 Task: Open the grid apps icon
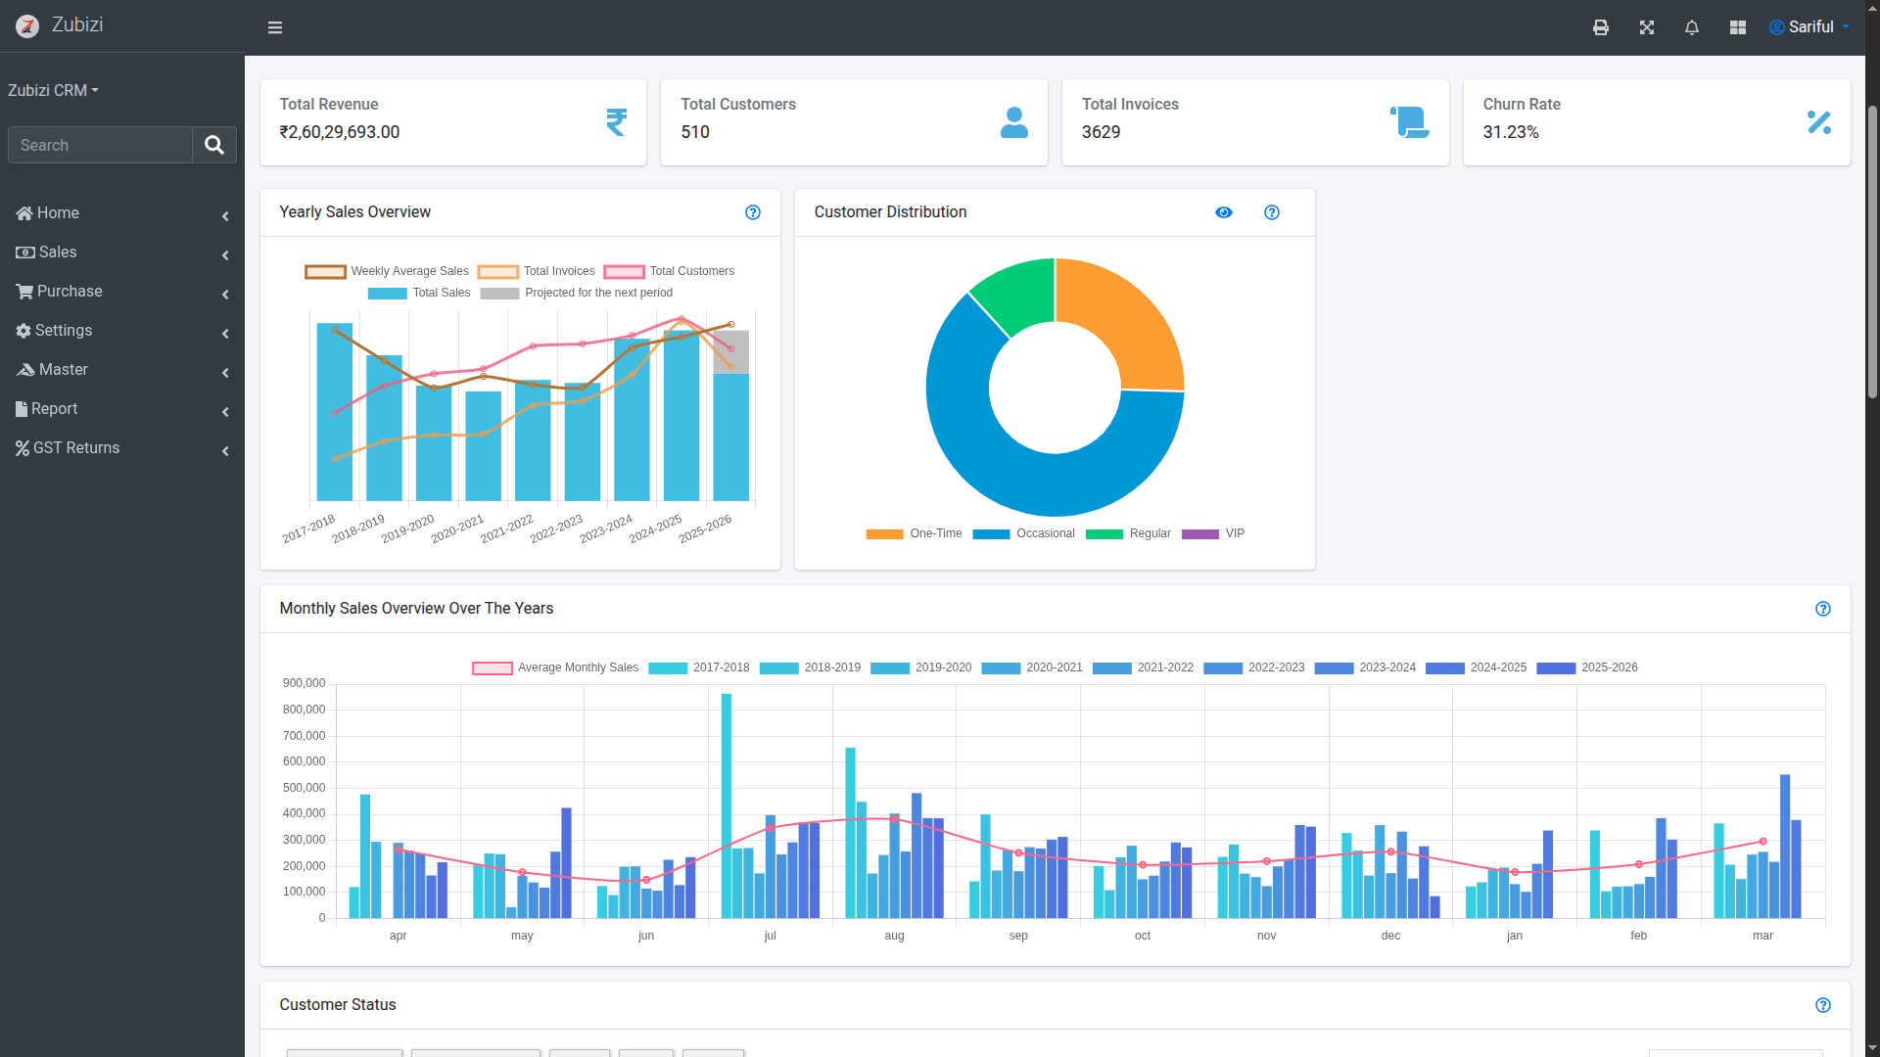click(1738, 27)
